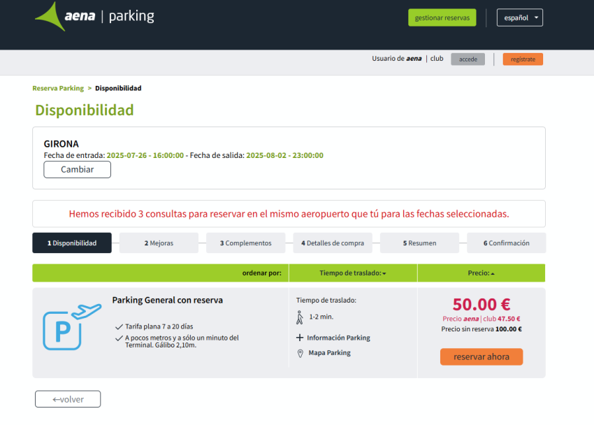Image resolution: width=594 pixels, height=425 pixels.
Task: Click Cambiar to modify dates
Action: tap(78, 169)
